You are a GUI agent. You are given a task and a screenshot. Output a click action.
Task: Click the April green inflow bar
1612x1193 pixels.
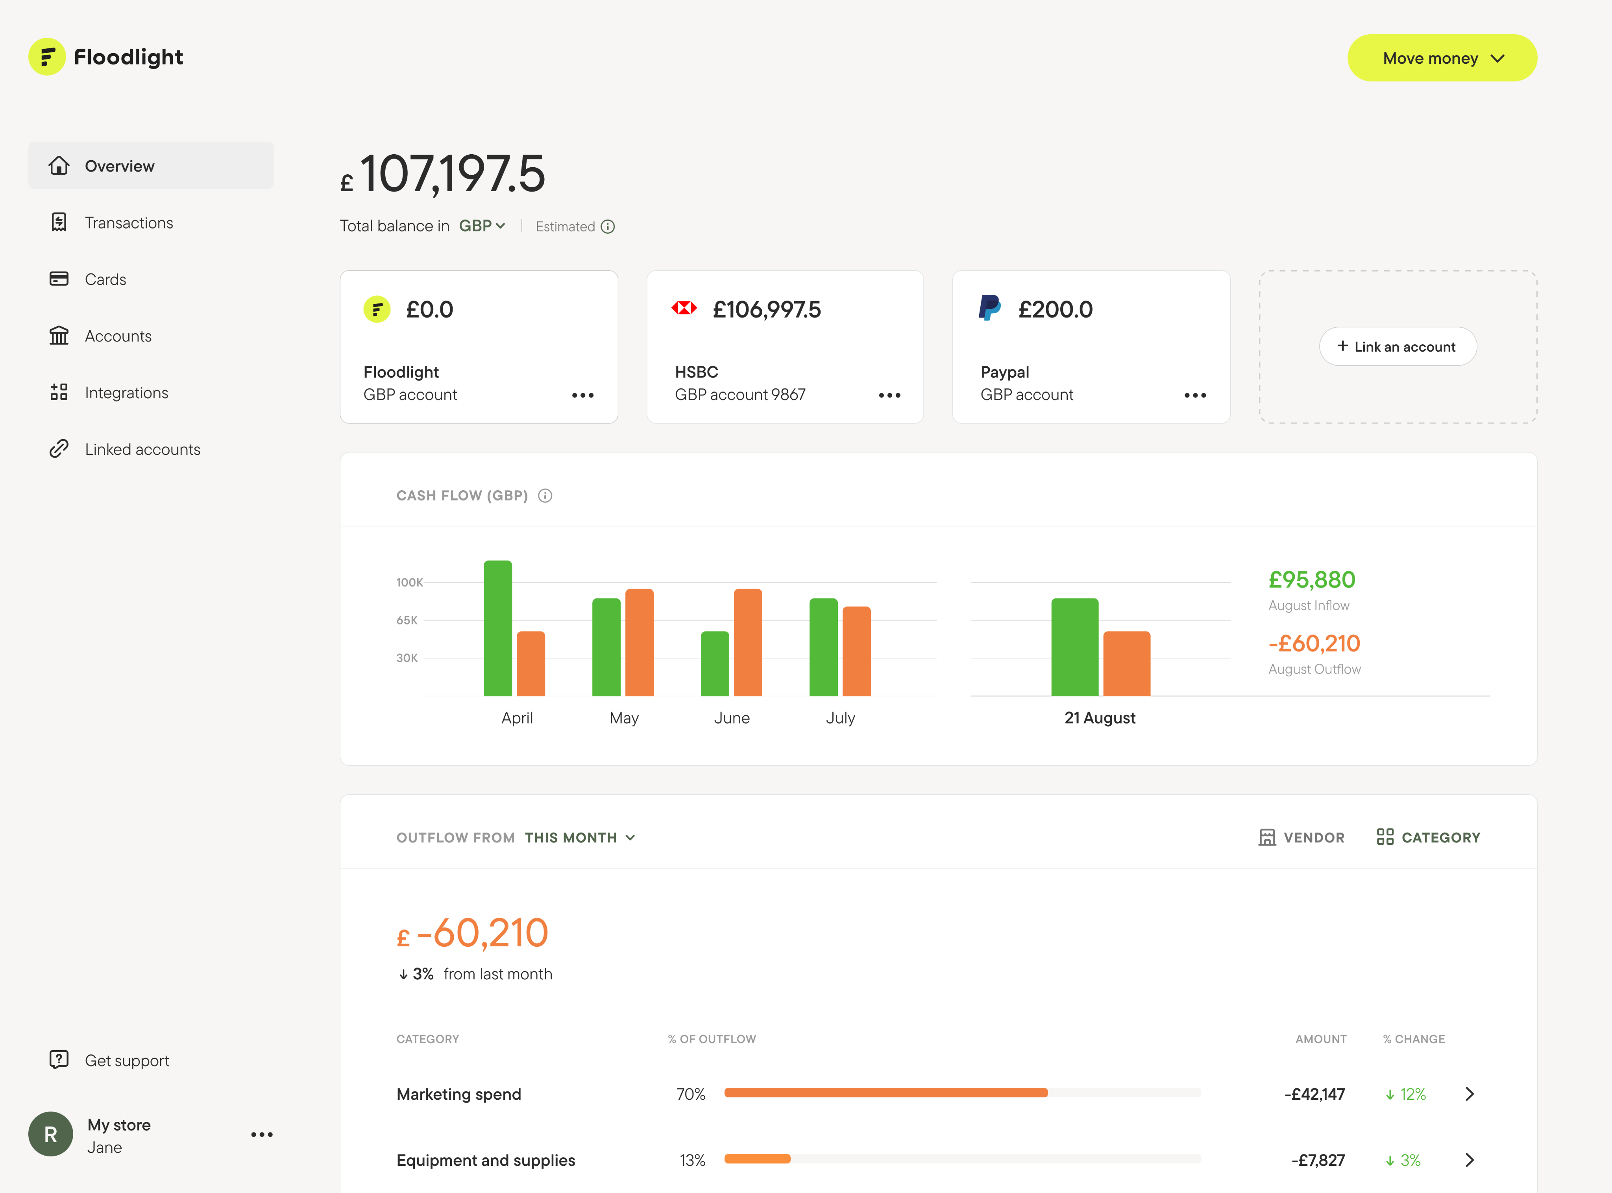coord(497,628)
